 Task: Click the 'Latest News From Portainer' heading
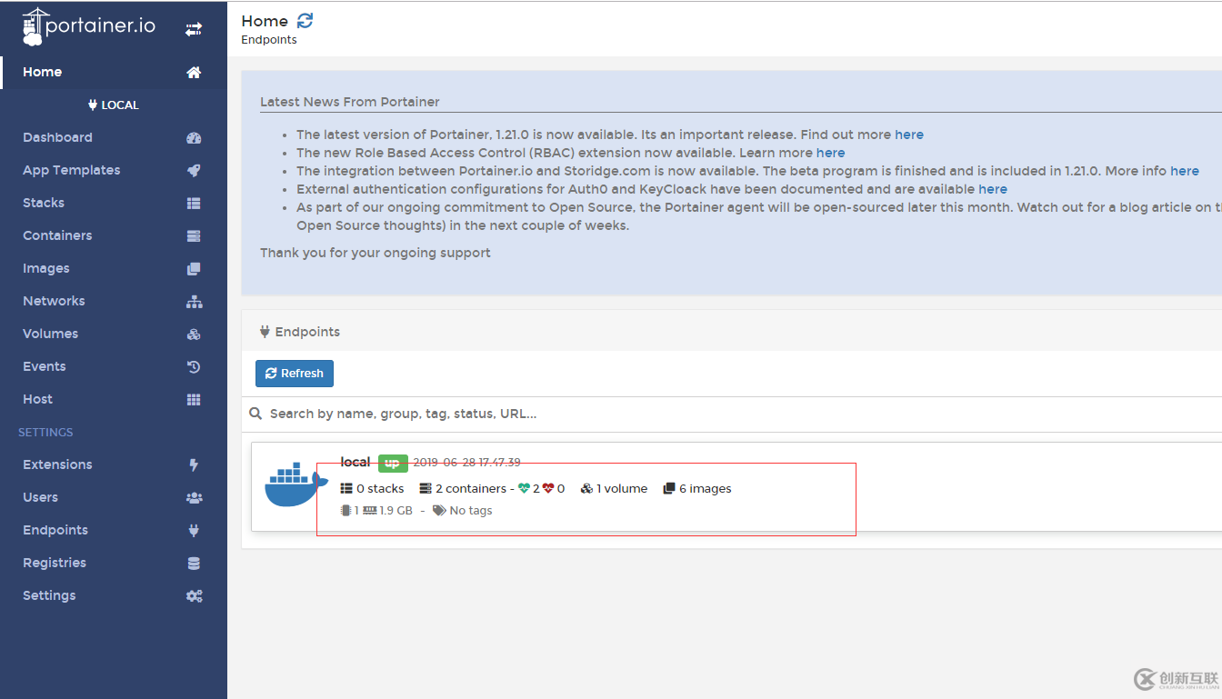click(350, 102)
